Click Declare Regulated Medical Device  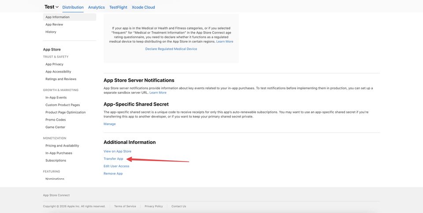(x=171, y=49)
